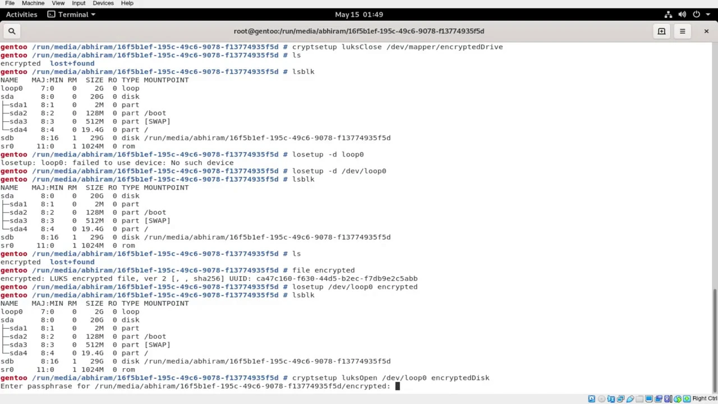Click the sda4 19.4G row in the last lsblk output
The image size is (718, 404).
click(x=74, y=353)
